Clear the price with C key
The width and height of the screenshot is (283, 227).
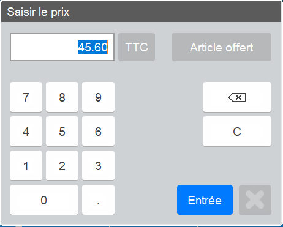click(x=237, y=132)
